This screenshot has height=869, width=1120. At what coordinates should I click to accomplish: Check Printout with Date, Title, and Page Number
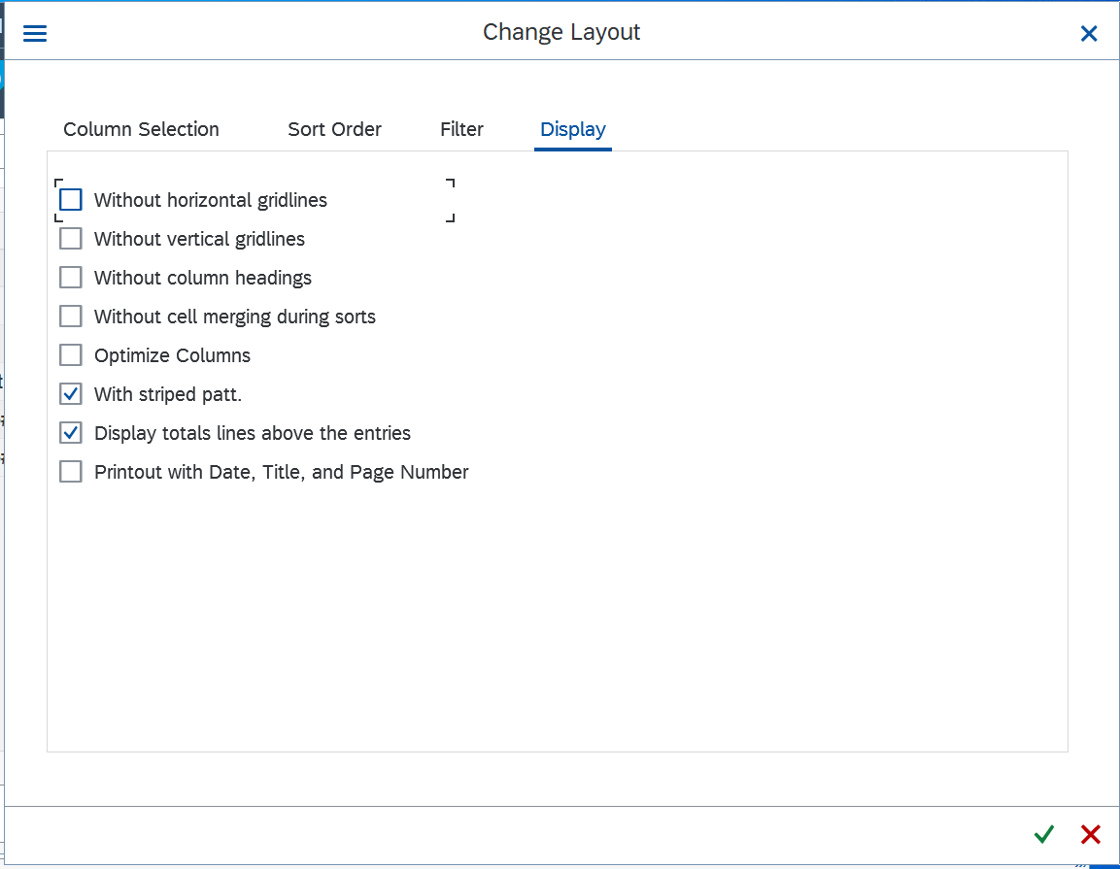(x=71, y=472)
